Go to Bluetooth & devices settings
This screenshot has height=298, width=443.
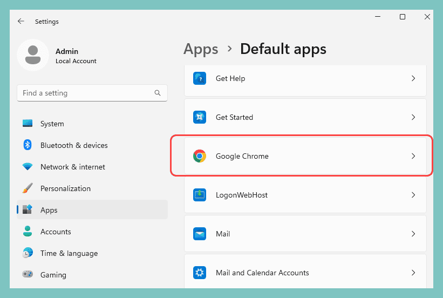(x=92, y=145)
